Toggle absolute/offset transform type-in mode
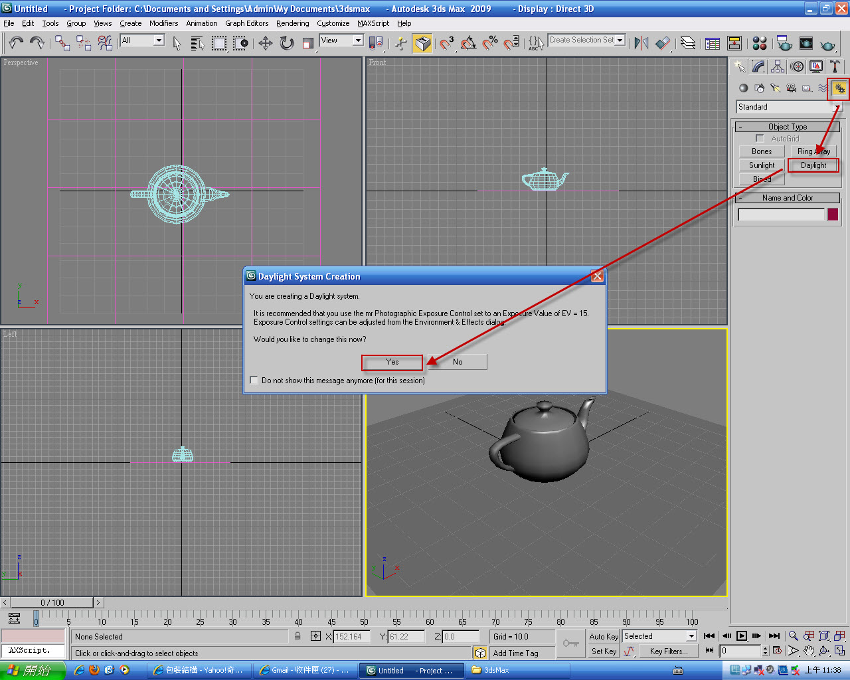850x680 pixels. (315, 636)
